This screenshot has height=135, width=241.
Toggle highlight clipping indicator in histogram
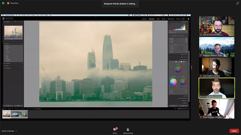click(187, 24)
